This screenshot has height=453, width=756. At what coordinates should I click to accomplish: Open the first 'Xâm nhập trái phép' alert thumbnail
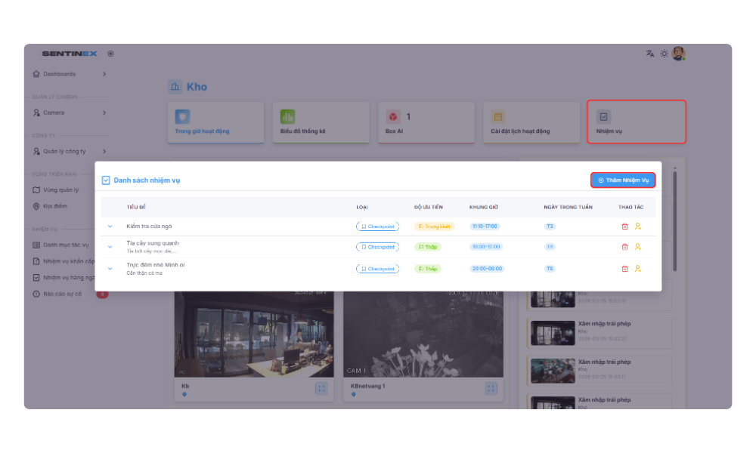click(552, 333)
